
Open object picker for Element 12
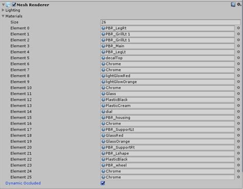click(238, 99)
